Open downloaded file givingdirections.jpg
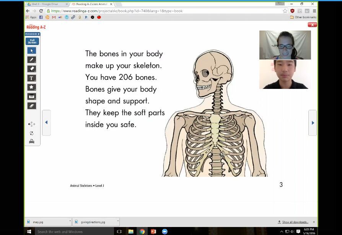The image size is (342, 235). 94,222
